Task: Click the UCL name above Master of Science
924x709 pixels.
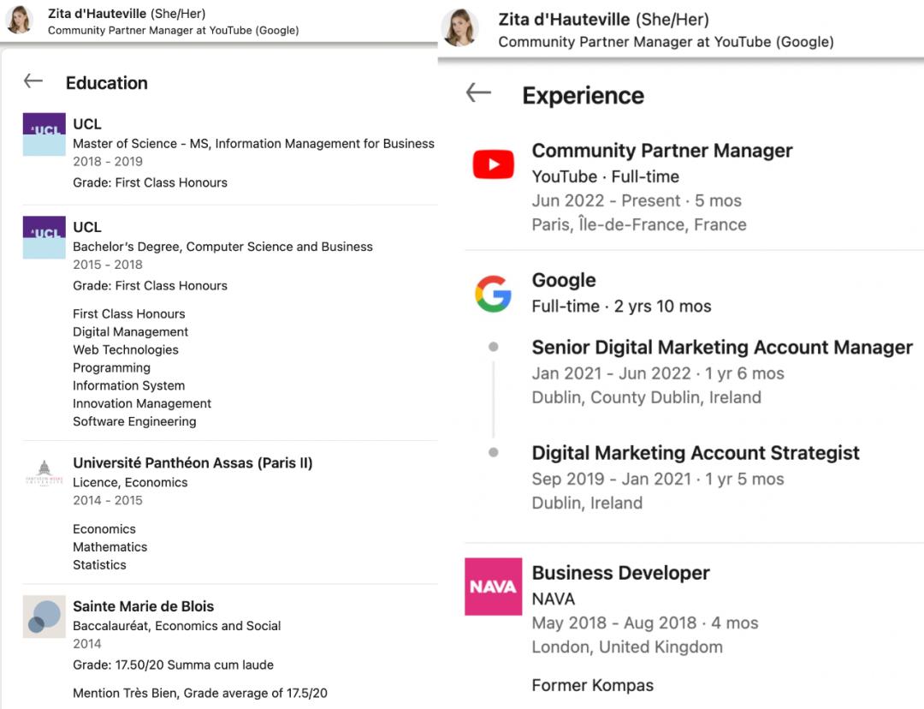Action: point(87,124)
